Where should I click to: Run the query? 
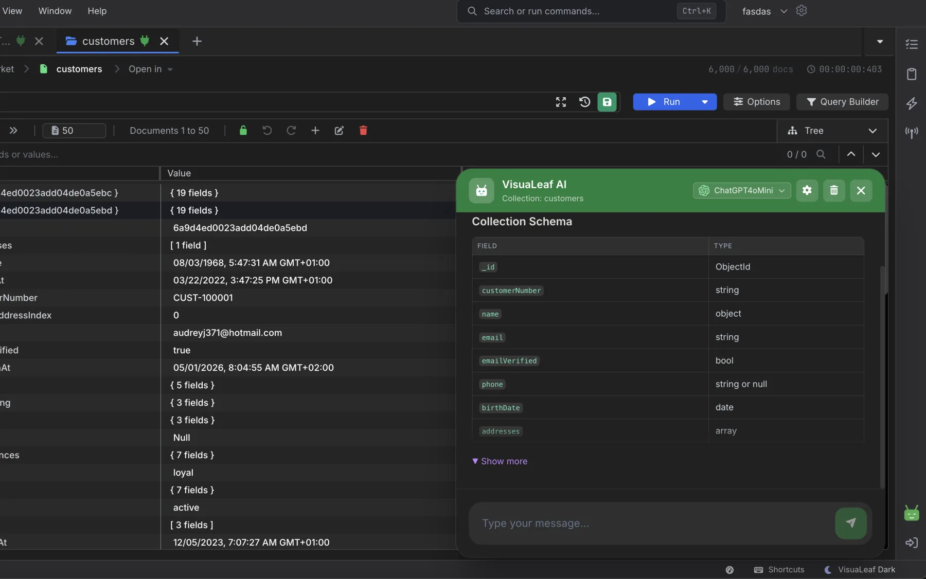pos(665,102)
